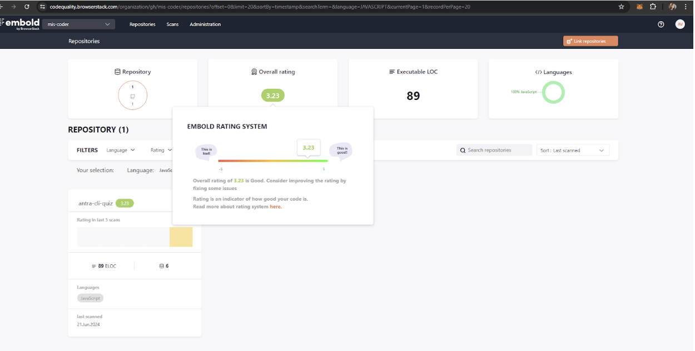Open the MetaMask fox extension icon
The height and width of the screenshot is (351, 695).
pos(639,7)
